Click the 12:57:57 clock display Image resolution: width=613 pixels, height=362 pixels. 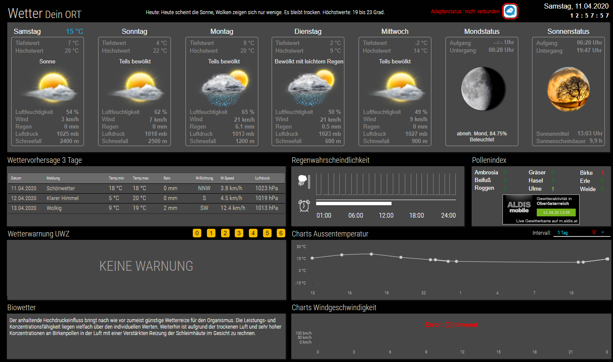tap(589, 15)
